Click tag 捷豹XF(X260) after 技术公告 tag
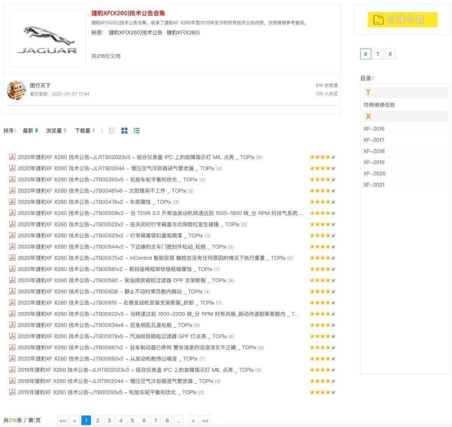452x427 pixels. tap(183, 32)
